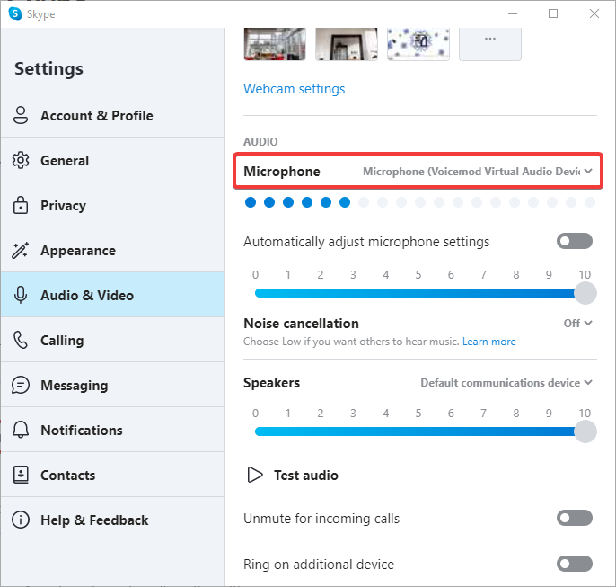The image size is (616, 587).
Task: Click the Test audio label
Action: pos(306,475)
